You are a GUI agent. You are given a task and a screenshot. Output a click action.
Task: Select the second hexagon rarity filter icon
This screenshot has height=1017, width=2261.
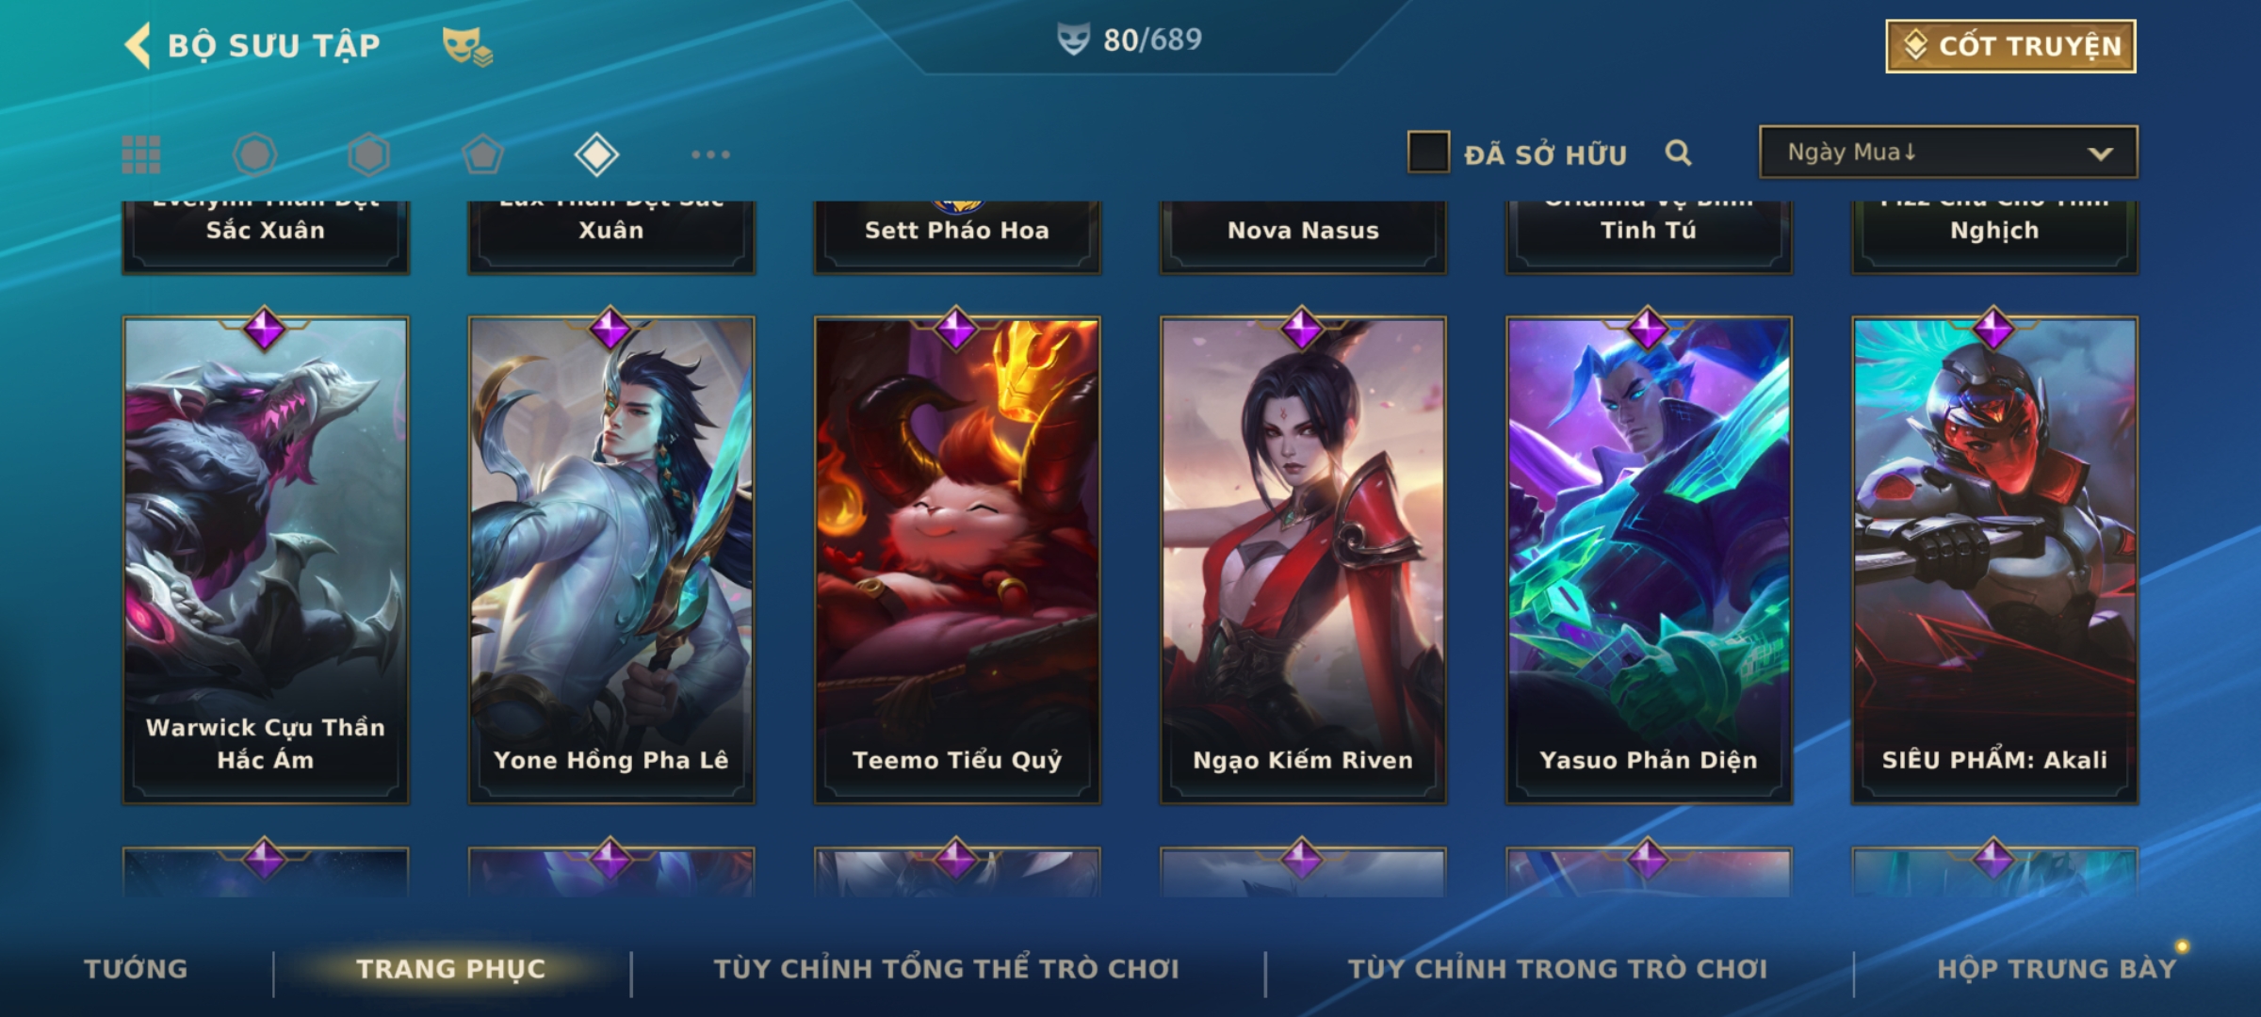point(368,154)
